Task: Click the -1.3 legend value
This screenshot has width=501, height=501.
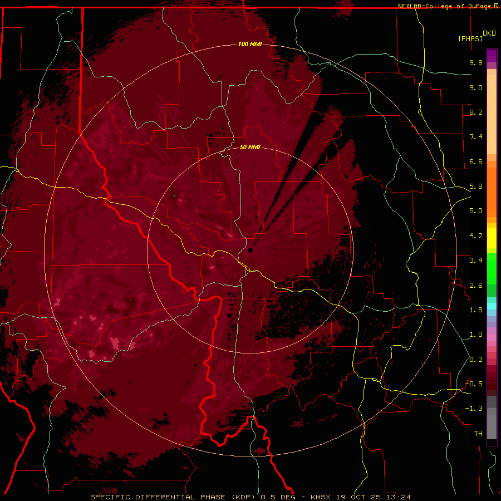Action: tap(474, 409)
